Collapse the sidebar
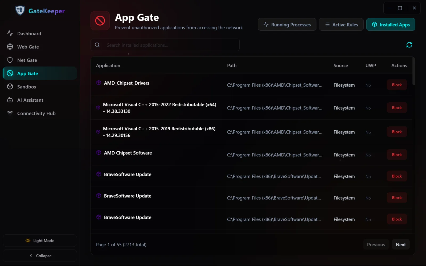 point(40,256)
